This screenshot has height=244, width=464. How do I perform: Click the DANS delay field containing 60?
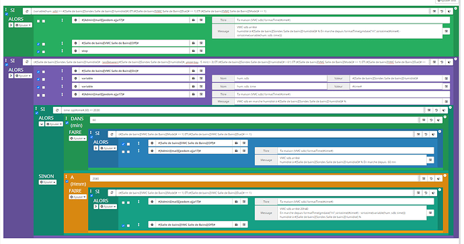tap(255, 120)
